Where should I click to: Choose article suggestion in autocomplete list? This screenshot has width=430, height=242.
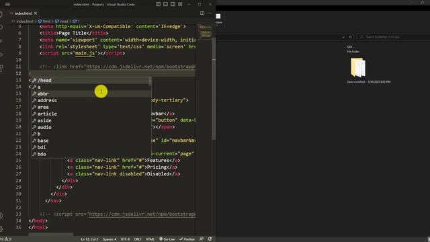click(91, 114)
